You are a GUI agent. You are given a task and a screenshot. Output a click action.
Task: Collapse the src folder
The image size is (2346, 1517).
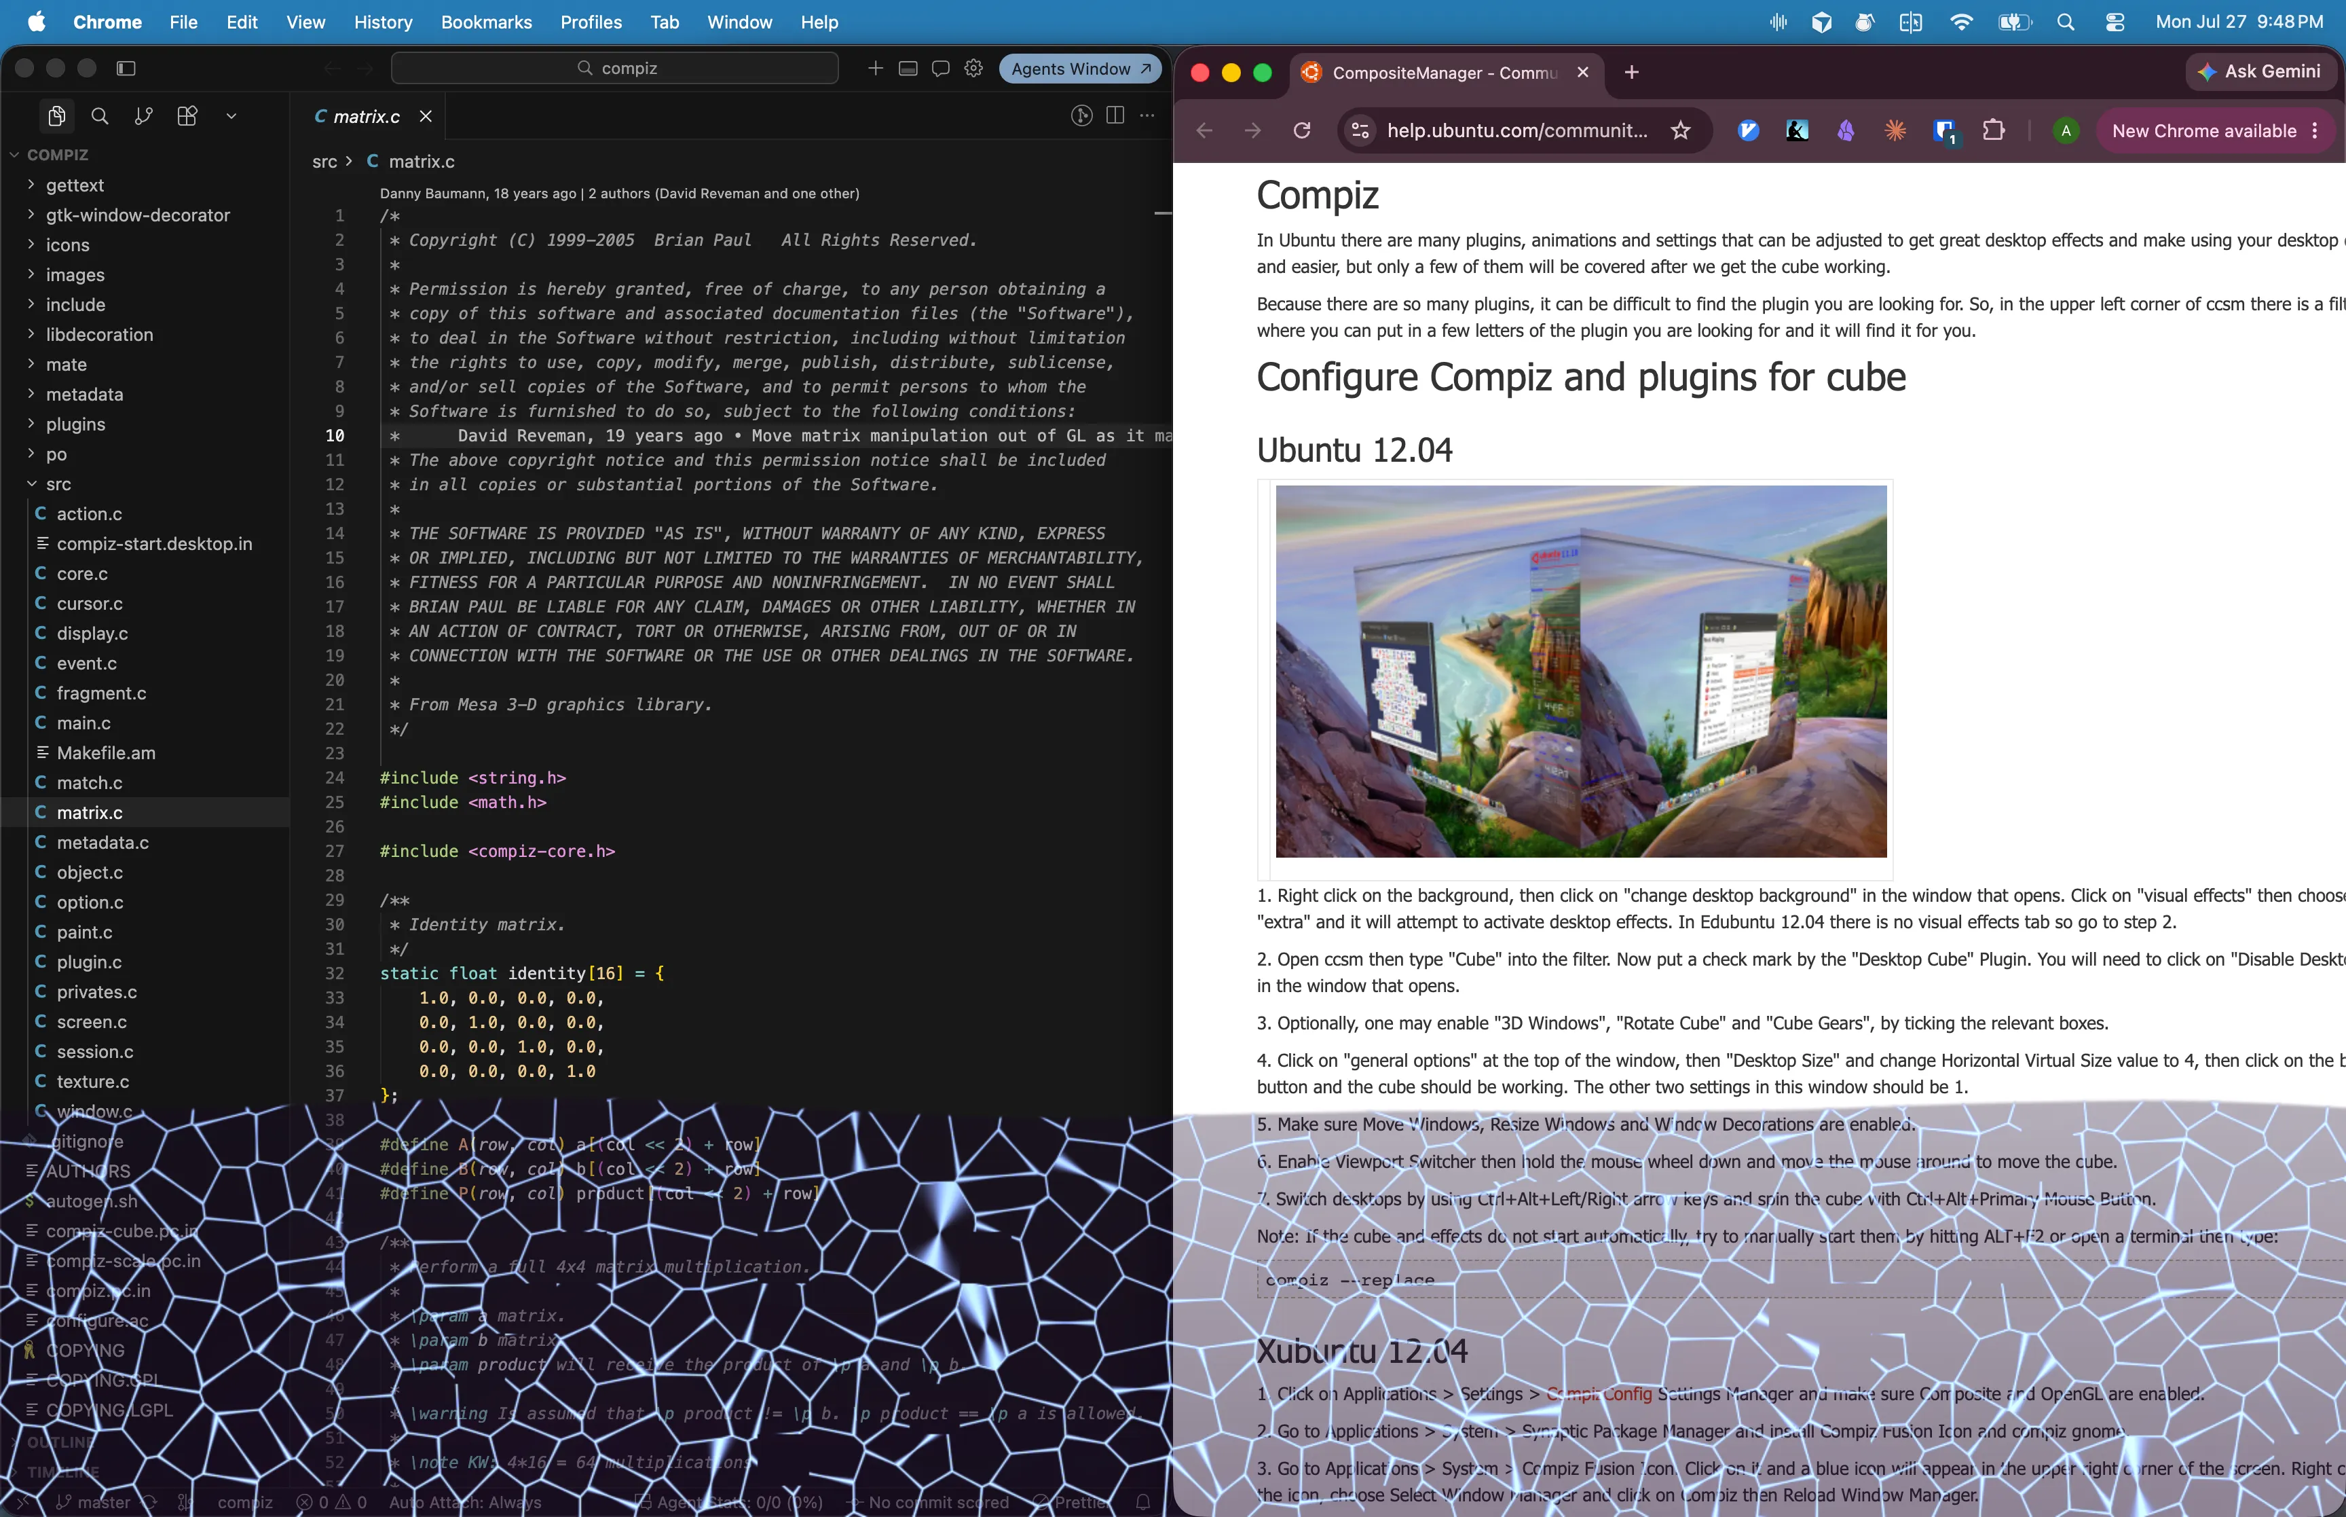[147, 483]
